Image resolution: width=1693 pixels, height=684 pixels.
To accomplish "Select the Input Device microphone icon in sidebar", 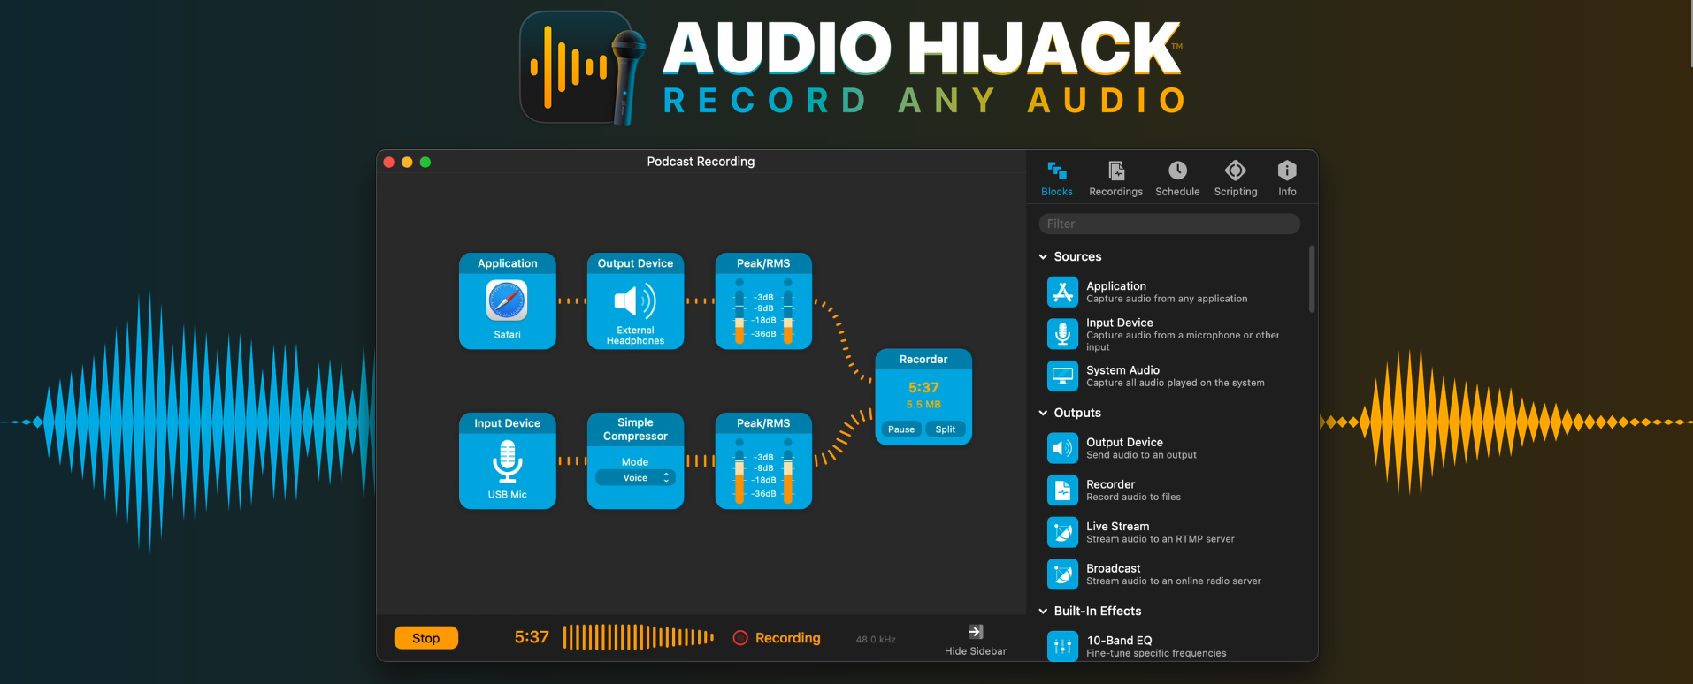I will (x=1062, y=334).
